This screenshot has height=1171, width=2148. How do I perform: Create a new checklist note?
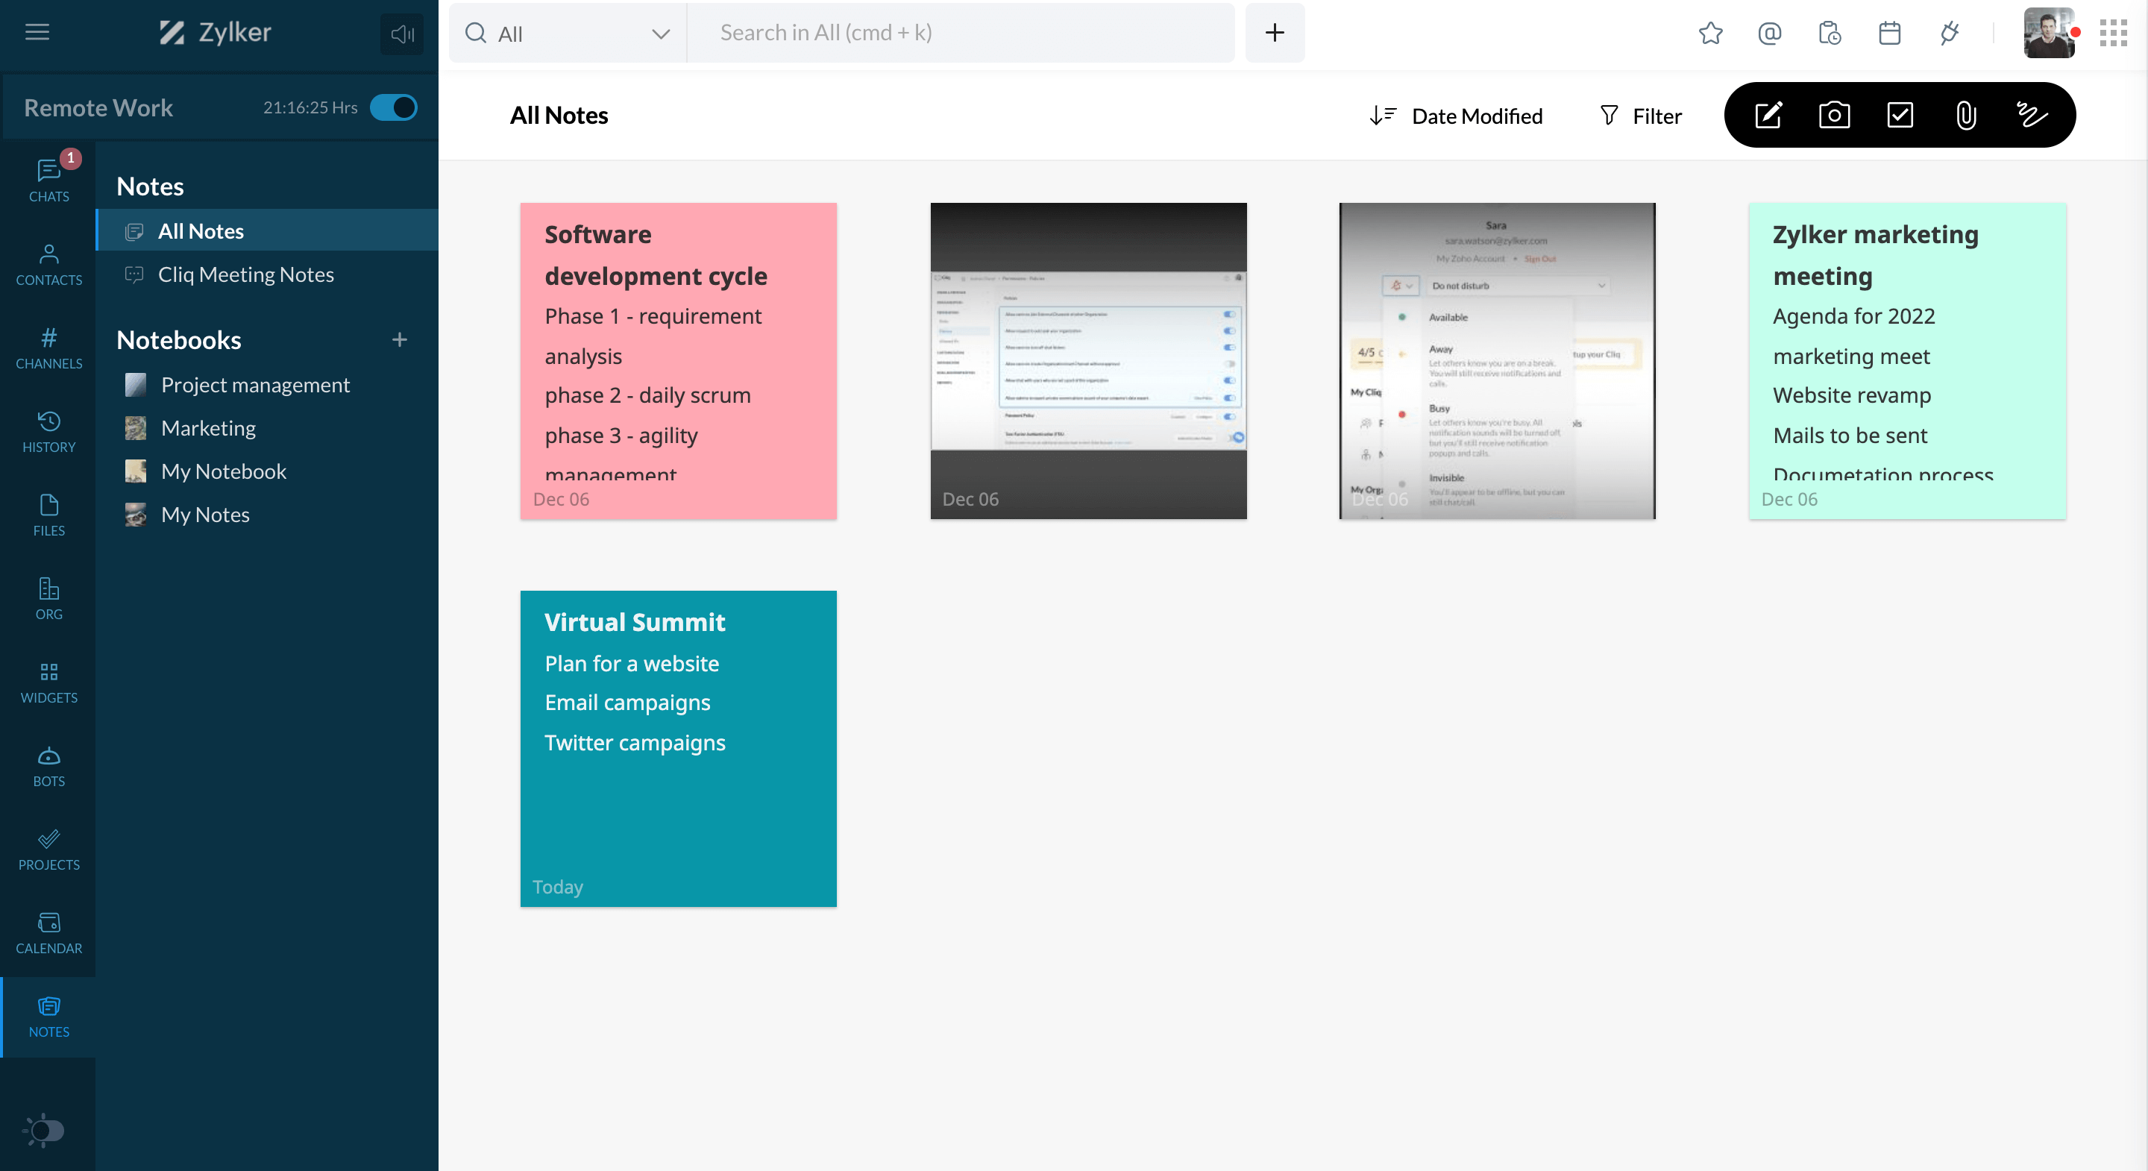(x=1900, y=115)
